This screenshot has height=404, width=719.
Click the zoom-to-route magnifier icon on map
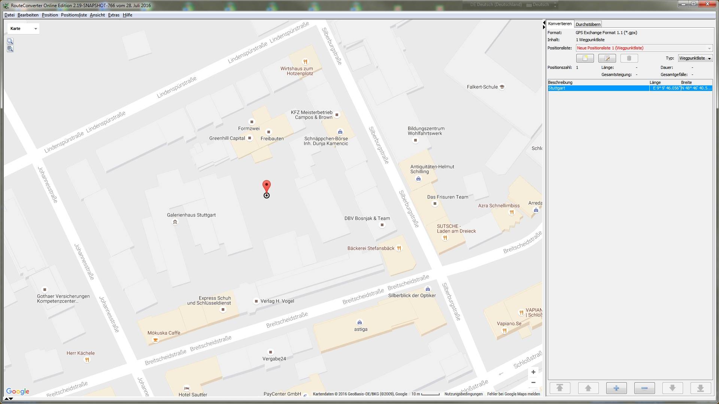(x=10, y=49)
